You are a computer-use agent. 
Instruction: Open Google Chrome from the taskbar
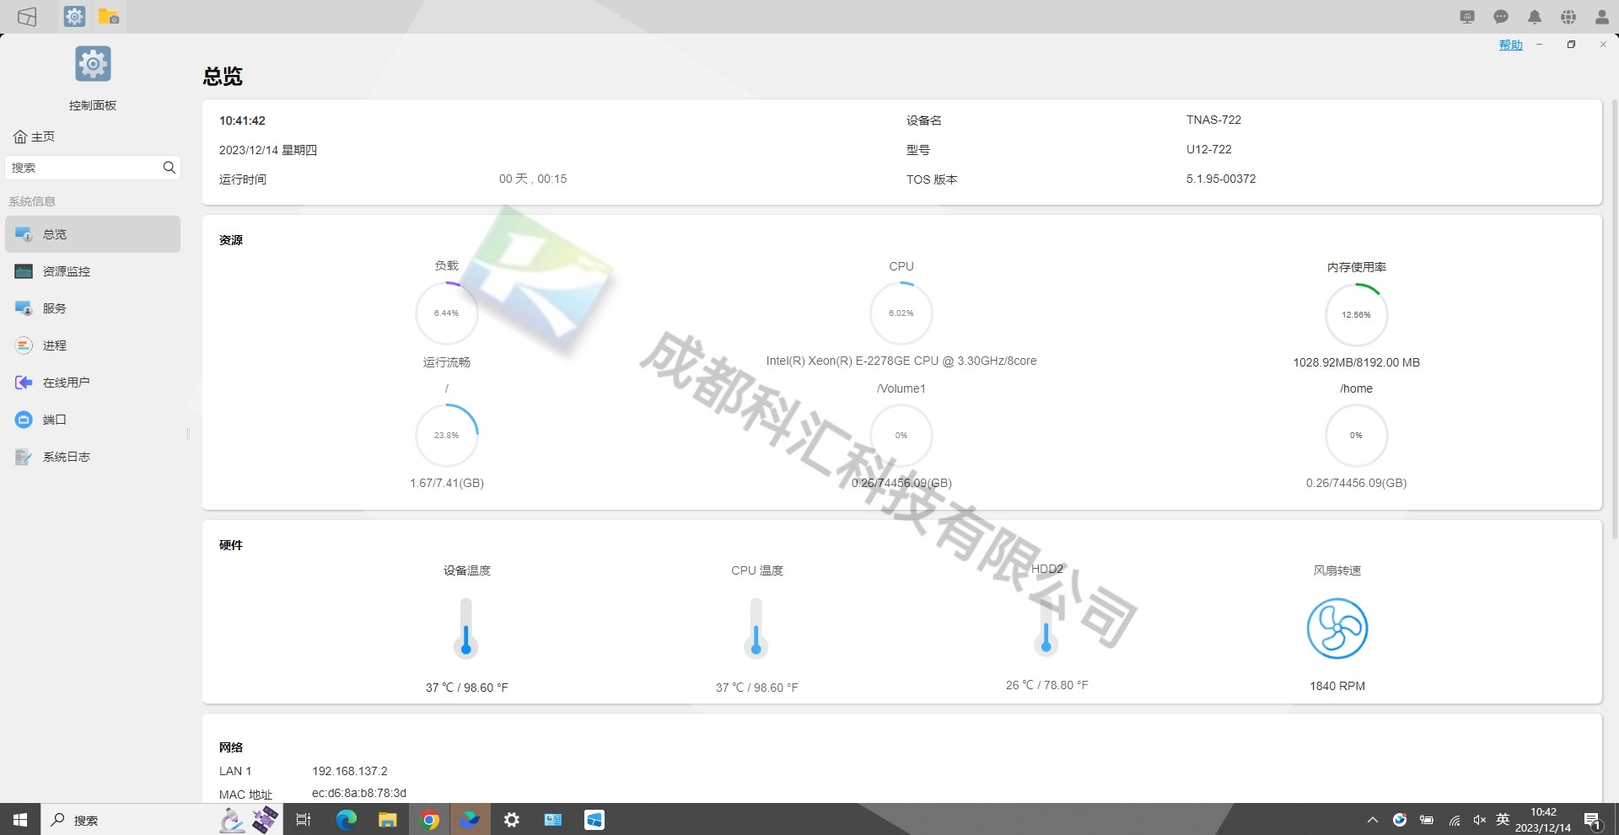430,820
